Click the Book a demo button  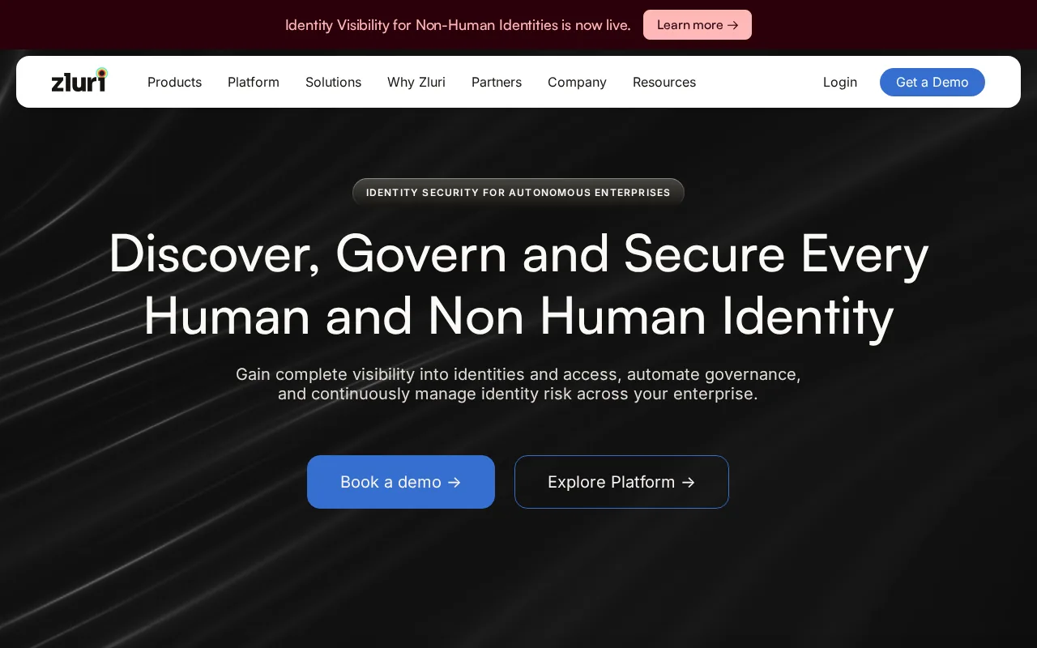tap(401, 482)
